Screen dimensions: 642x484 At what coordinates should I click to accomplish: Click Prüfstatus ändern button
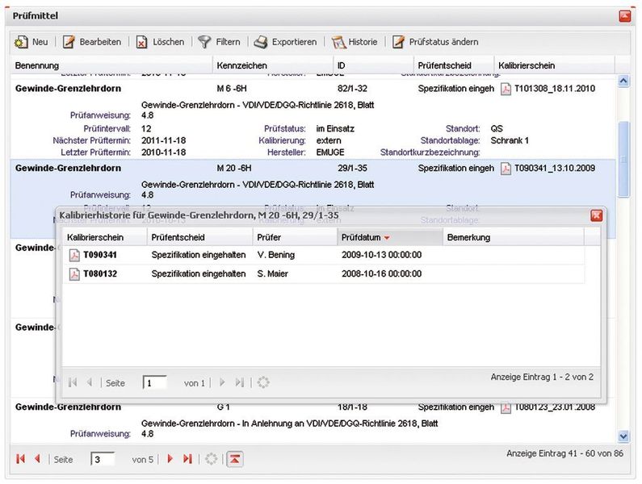pos(435,42)
